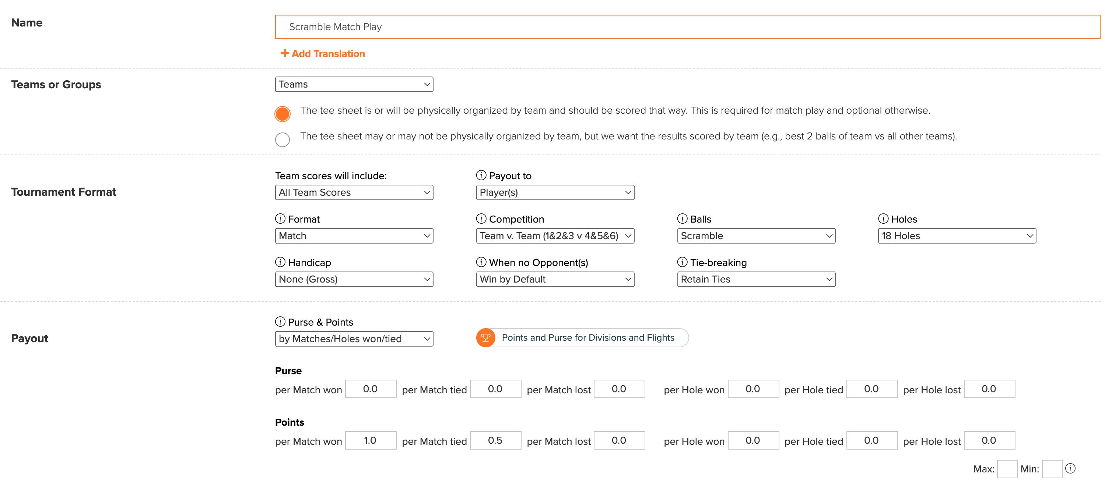Open the Handicap None (Gross) dropdown
Image resolution: width=1105 pixels, height=493 pixels.
coord(354,279)
